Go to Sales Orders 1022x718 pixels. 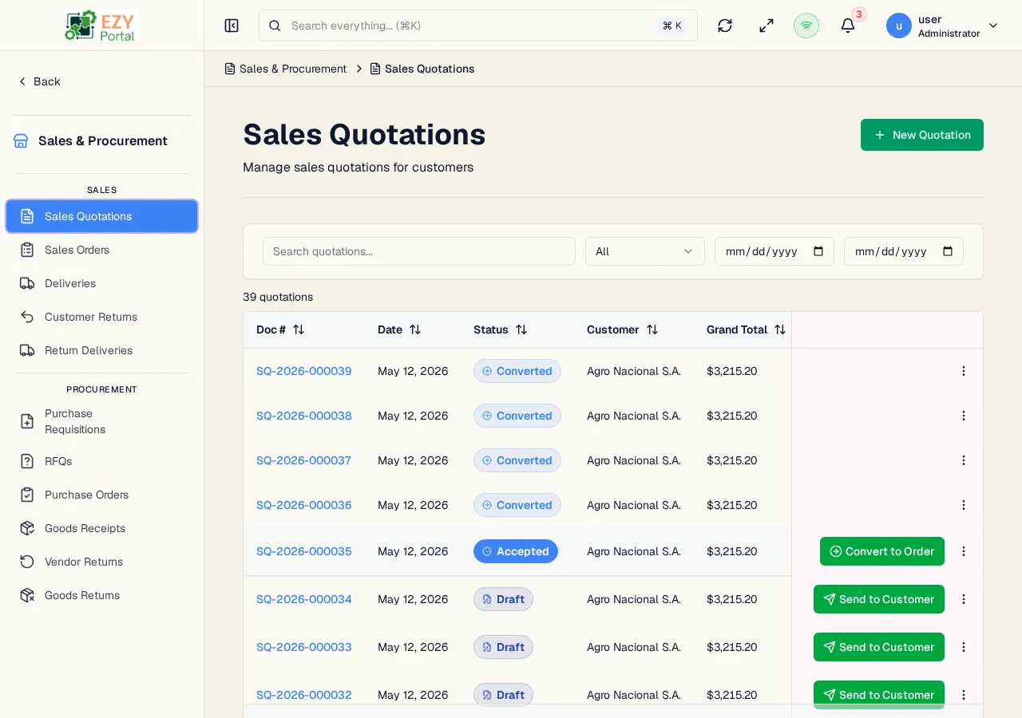click(x=101, y=250)
